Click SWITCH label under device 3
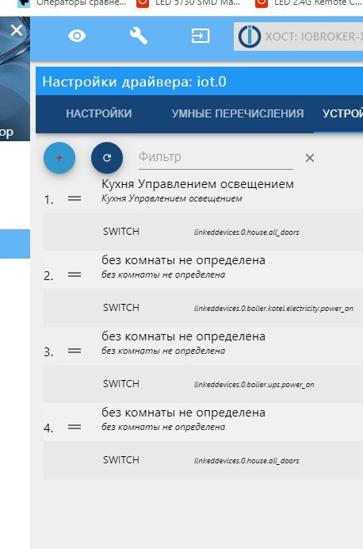Screen dimensions: 363x549 [x=121, y=384]
